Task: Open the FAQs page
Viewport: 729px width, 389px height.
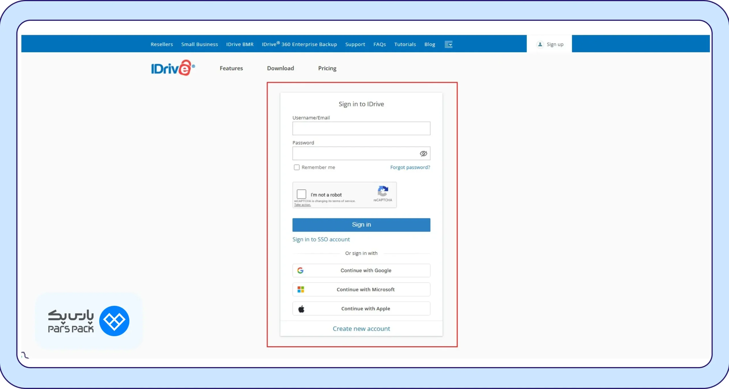Action: click(380, 44)
